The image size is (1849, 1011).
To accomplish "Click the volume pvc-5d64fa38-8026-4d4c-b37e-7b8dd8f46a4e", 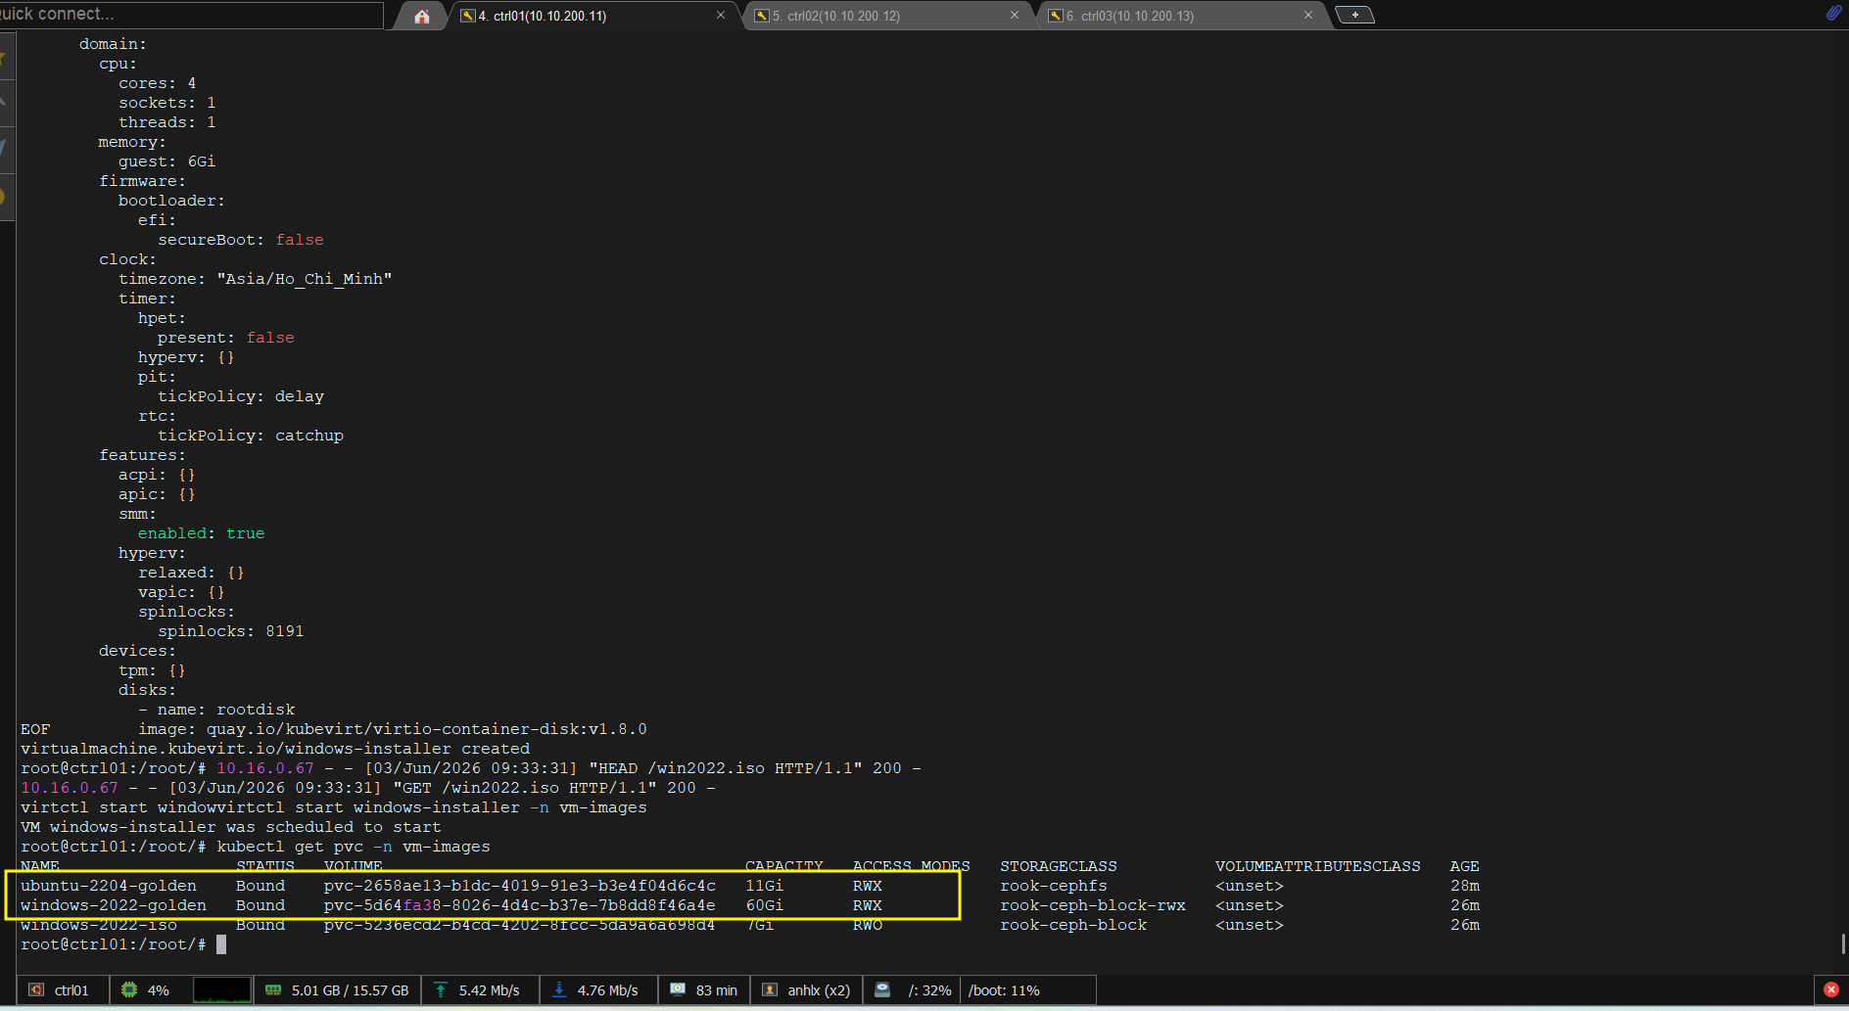I will pyautogui.click(x=520, y=905).
